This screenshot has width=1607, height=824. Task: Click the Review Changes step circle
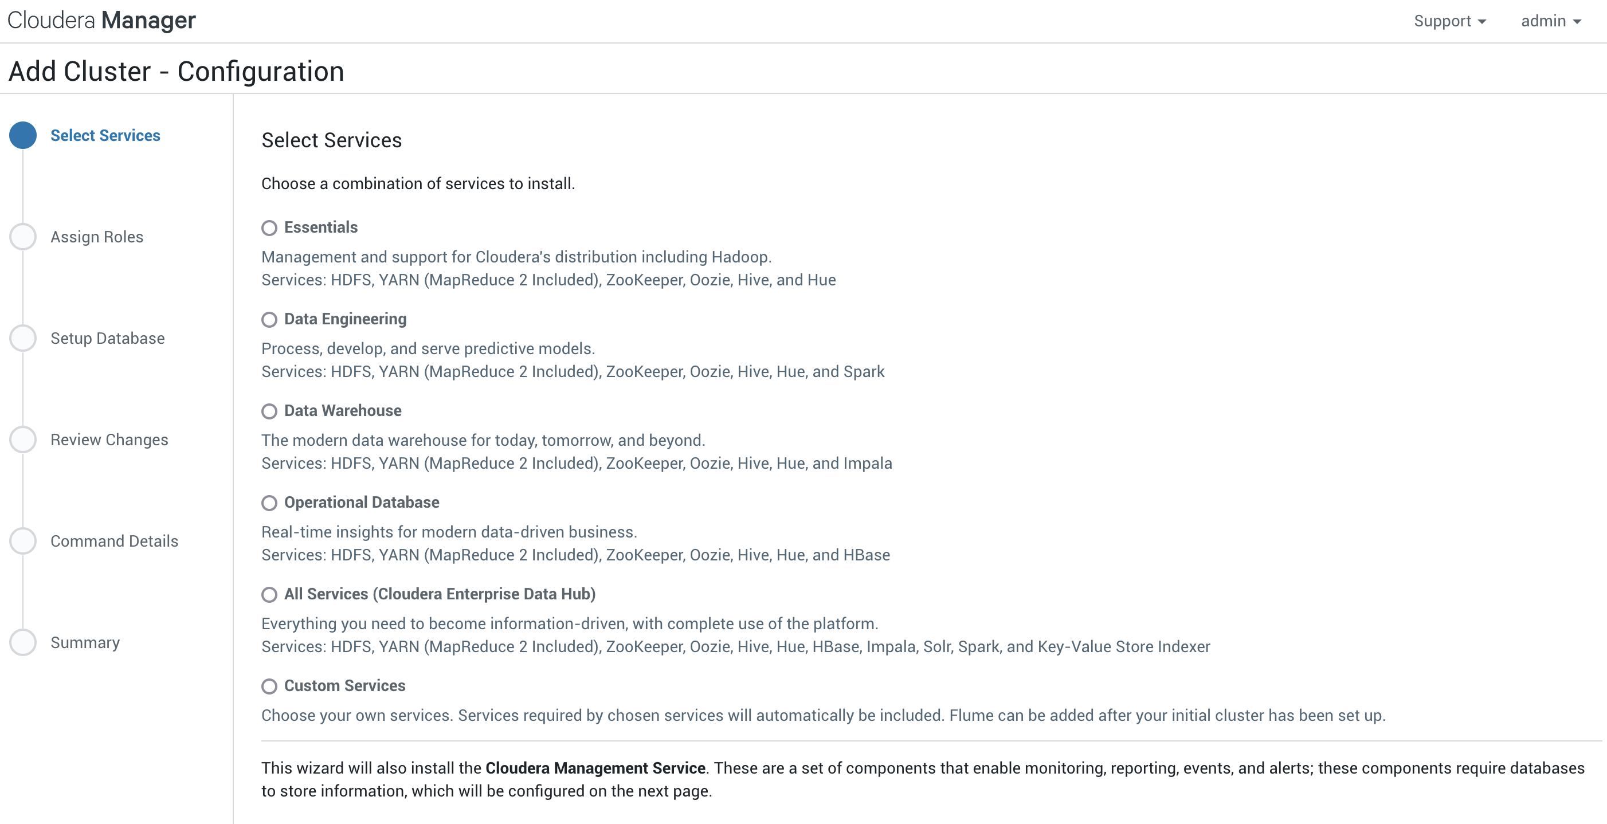pyautogui.click(x=23, y=440)
